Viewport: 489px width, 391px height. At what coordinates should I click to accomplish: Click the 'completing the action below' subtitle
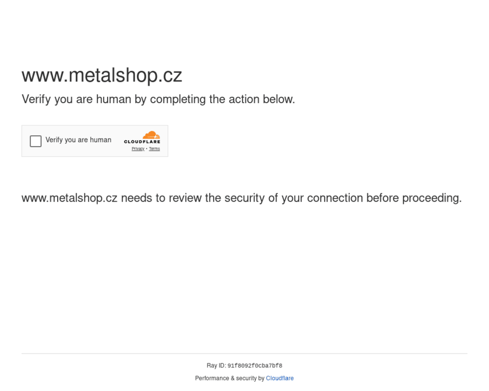click(x=222, y=99)
